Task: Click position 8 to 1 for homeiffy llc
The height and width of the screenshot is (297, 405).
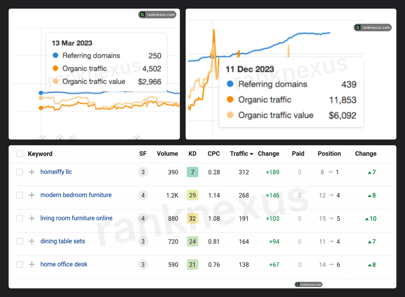Action: pyautogui.click(x=330, y=172)
